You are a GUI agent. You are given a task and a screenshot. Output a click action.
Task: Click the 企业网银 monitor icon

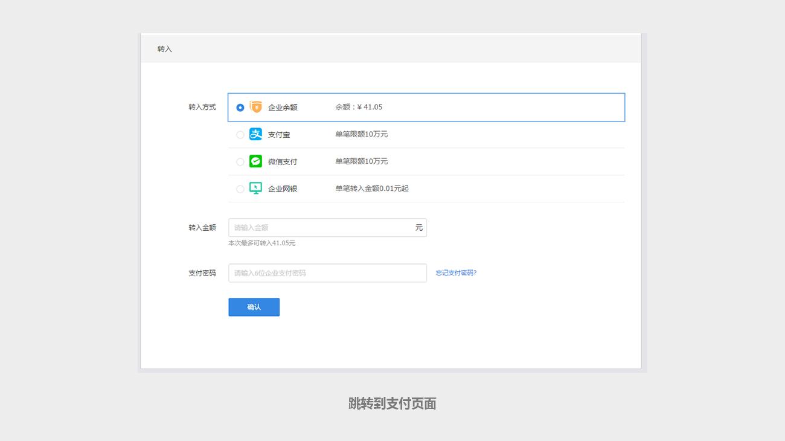256,188
